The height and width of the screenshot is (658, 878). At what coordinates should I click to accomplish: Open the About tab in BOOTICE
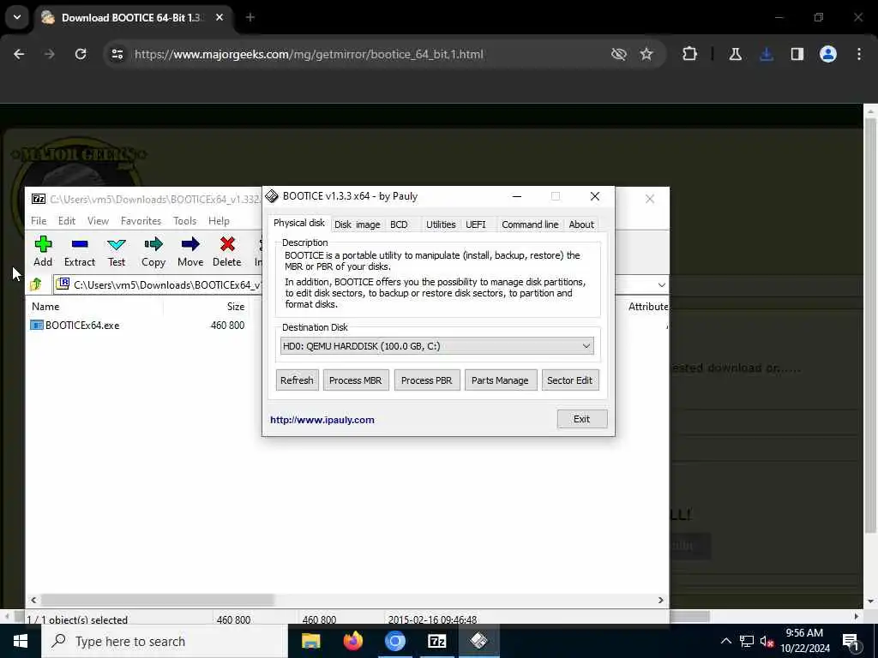tap(581, 224)
